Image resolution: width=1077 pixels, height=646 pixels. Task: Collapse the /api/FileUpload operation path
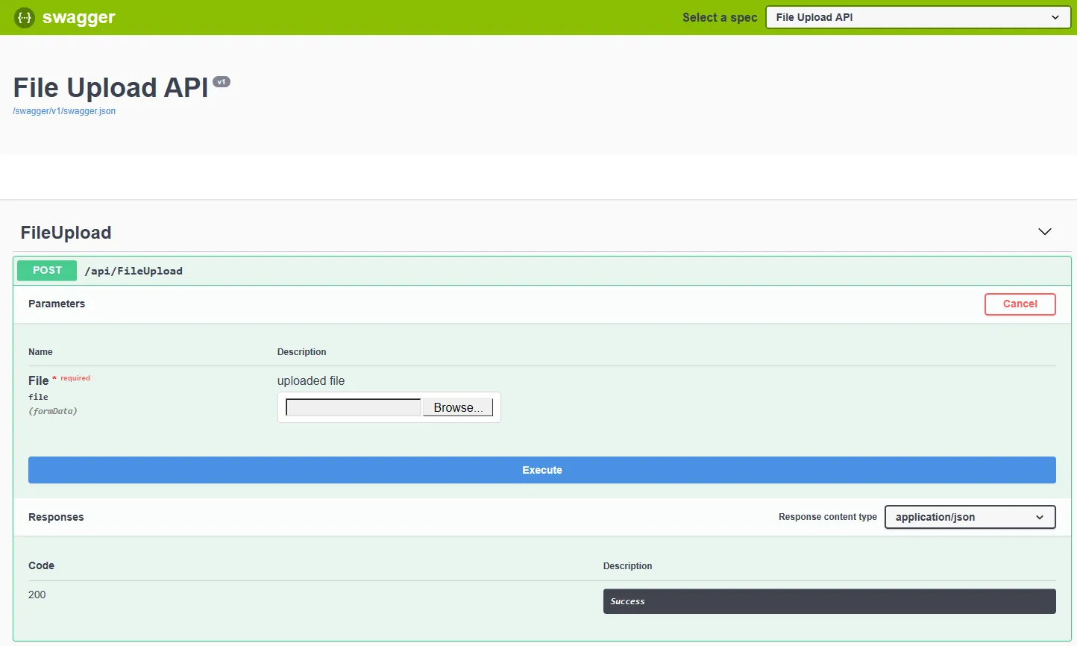(134, 271)
